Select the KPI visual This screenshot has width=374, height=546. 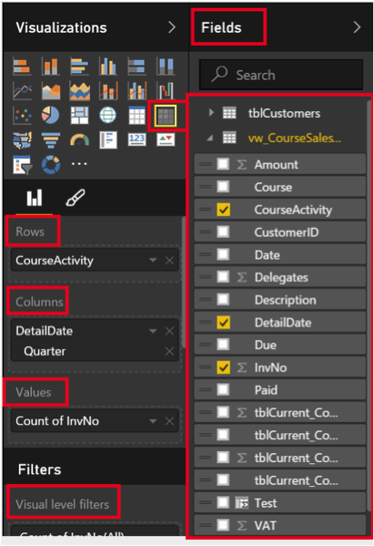tap(166, 140)
